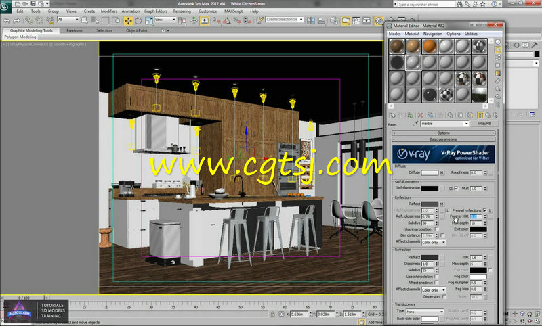
Task: Click the M map button next to Reflect
Action: [x=442, y=204]
